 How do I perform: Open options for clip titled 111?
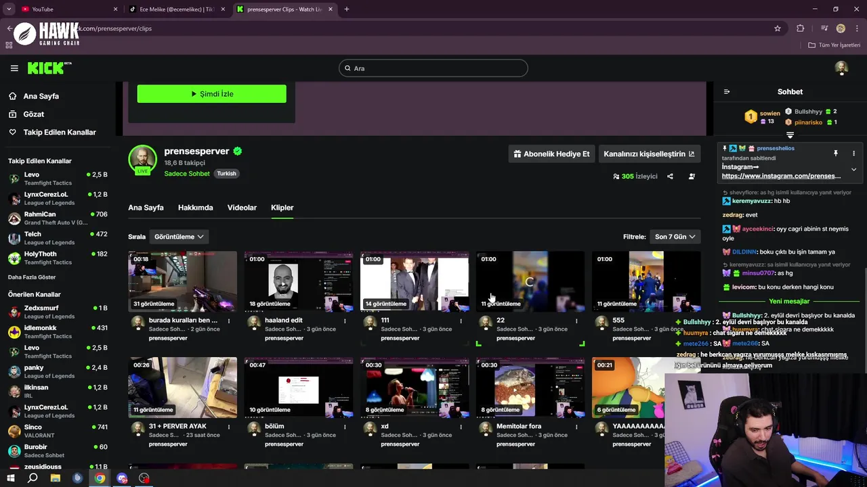coord(461,321)
